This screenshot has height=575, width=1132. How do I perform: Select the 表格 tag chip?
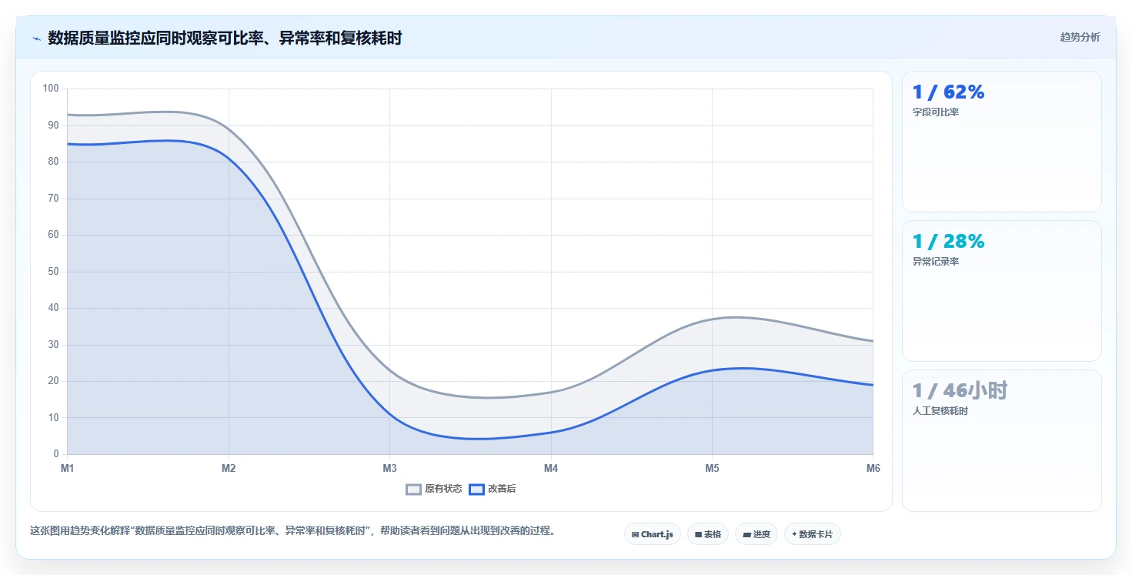tap(708, 534)
